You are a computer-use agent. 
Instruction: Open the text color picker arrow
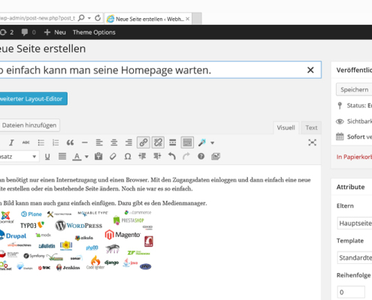pos(86,157)
